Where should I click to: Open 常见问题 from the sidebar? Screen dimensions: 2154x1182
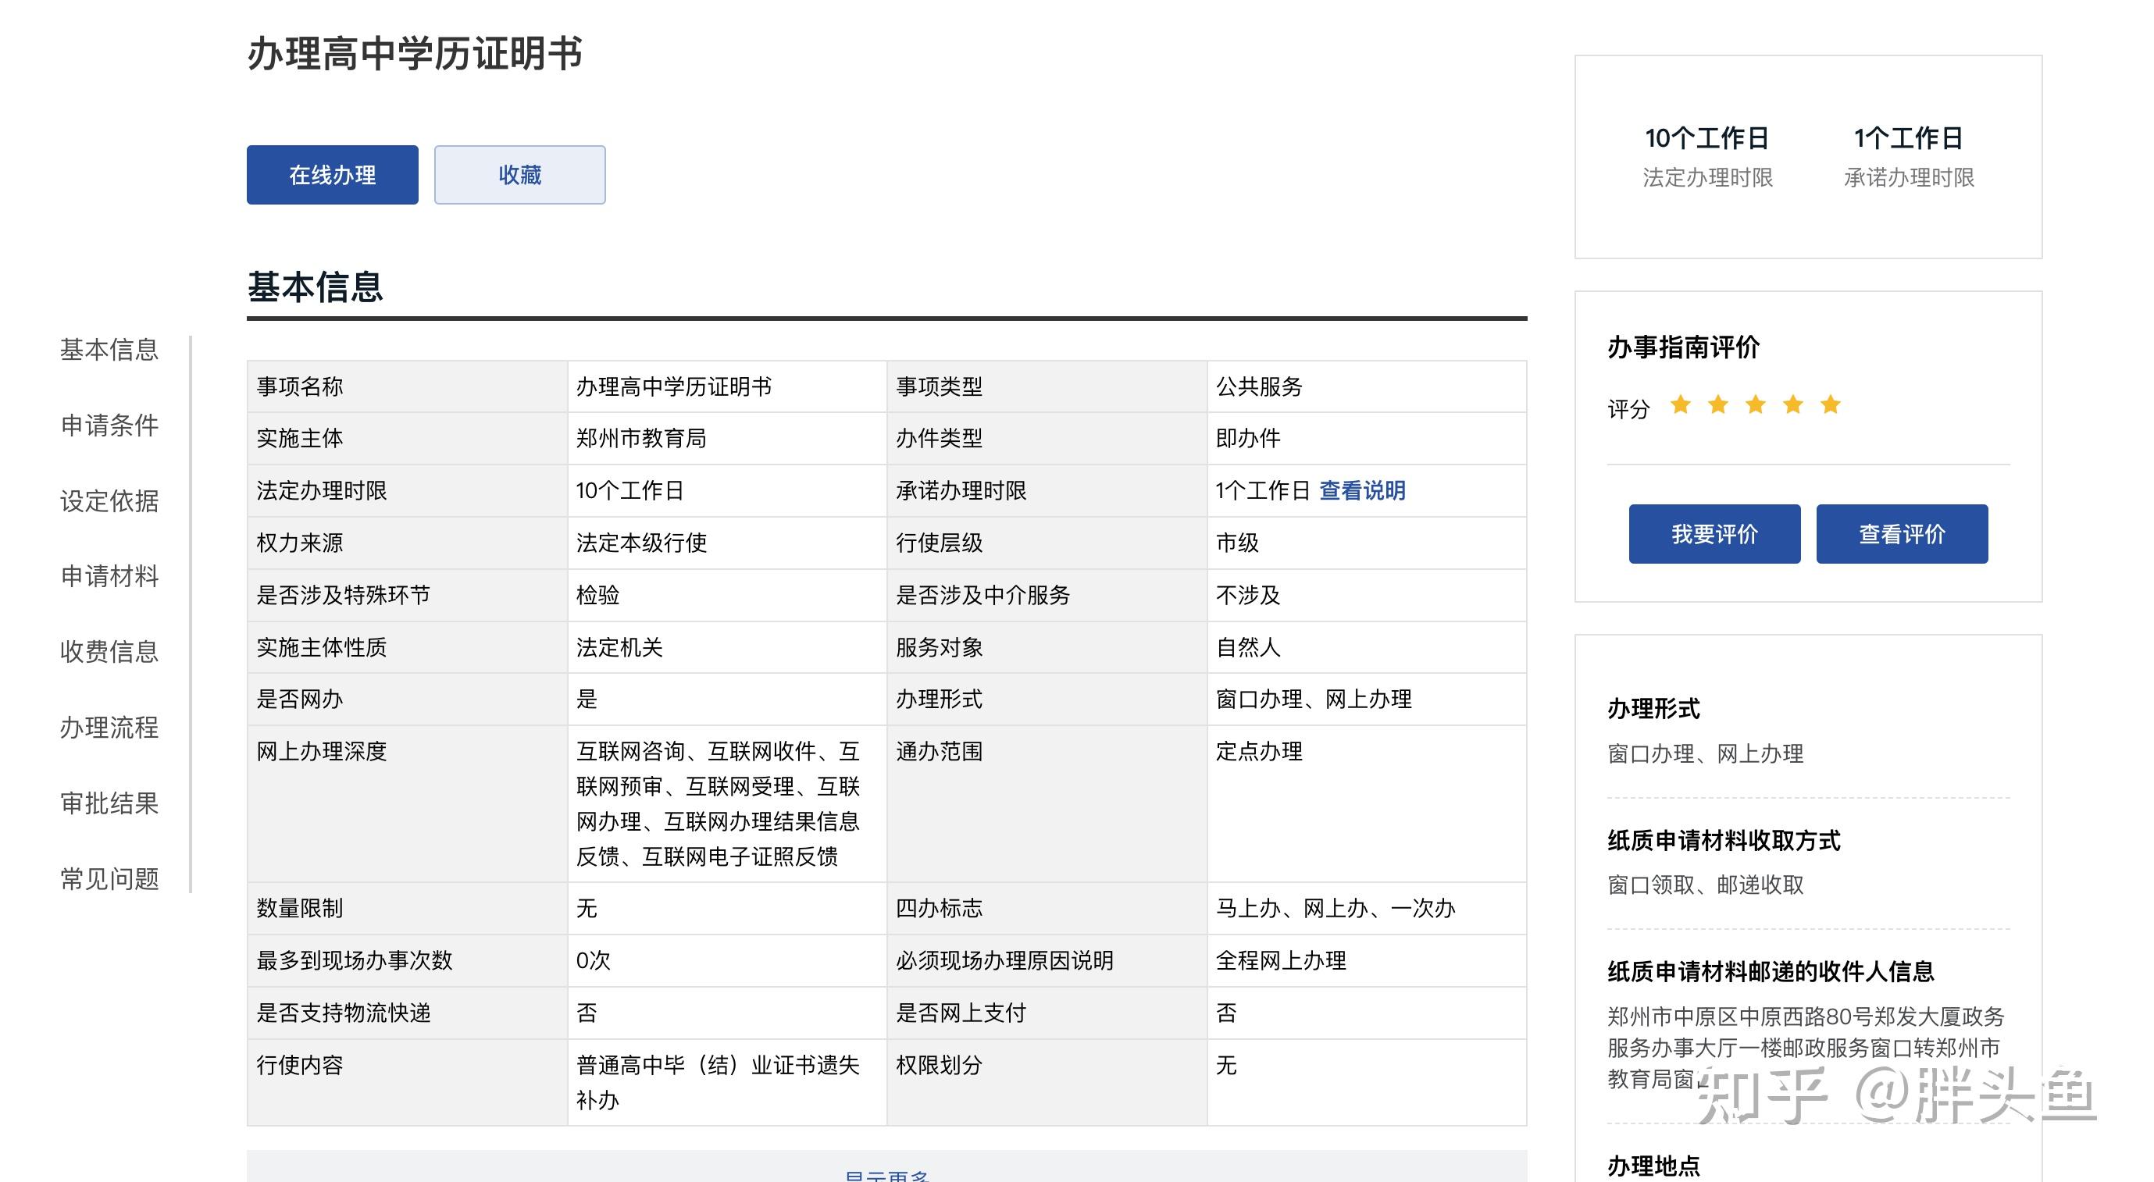coord(108,879)
